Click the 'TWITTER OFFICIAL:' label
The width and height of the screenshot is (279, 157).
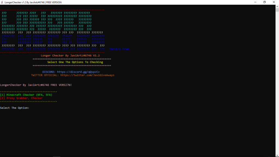[x=45, y=75]
